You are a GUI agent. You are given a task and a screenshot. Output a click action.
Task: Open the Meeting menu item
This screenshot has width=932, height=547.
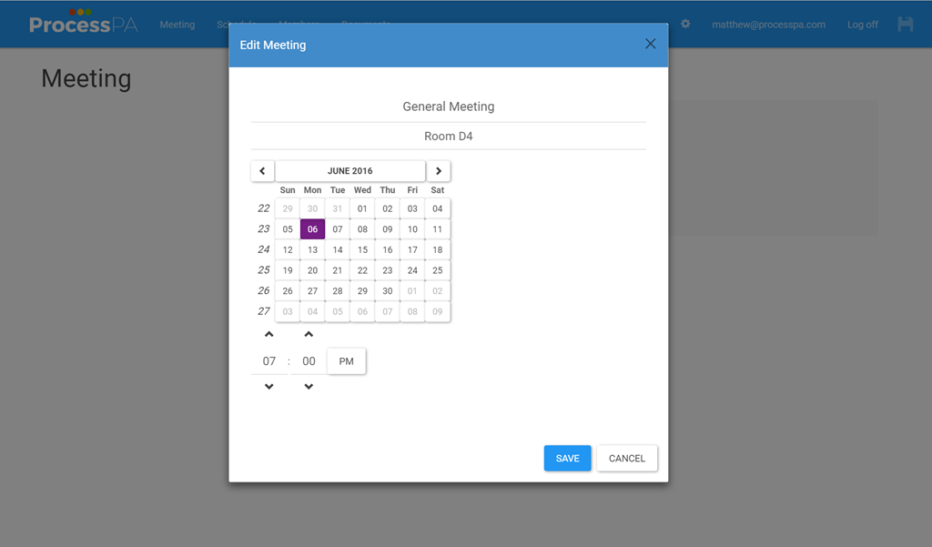(177, 25)
